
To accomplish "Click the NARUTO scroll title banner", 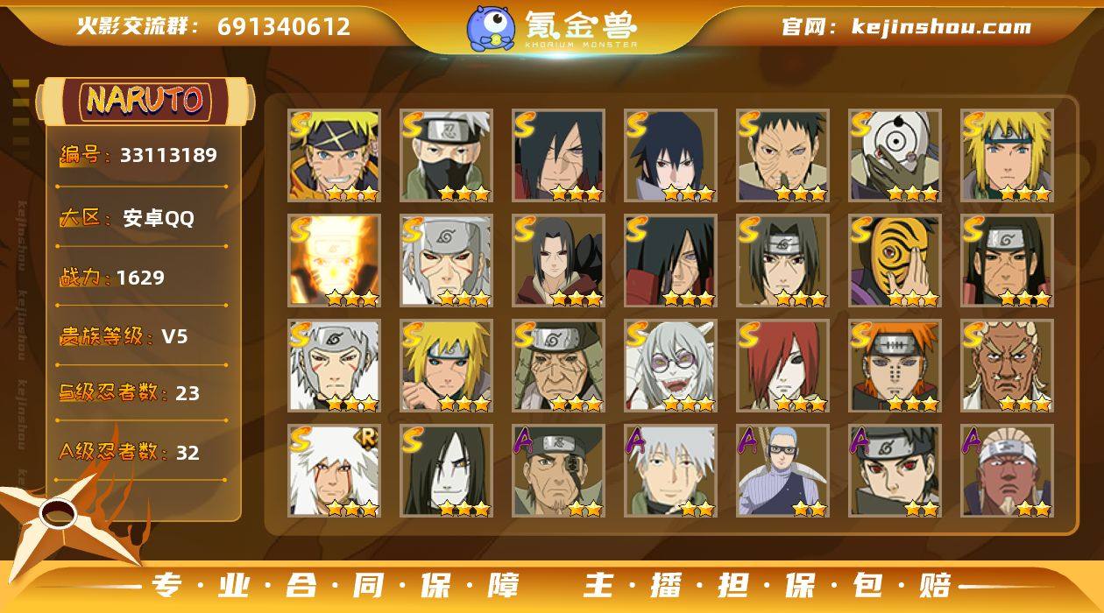I will [x=145, y=101].
